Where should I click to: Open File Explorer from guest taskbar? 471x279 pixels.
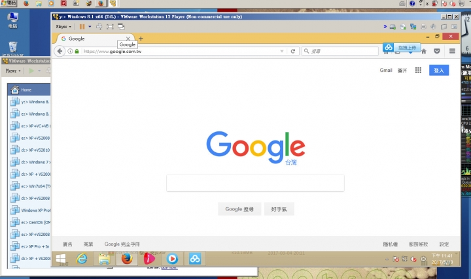[104, 259]
